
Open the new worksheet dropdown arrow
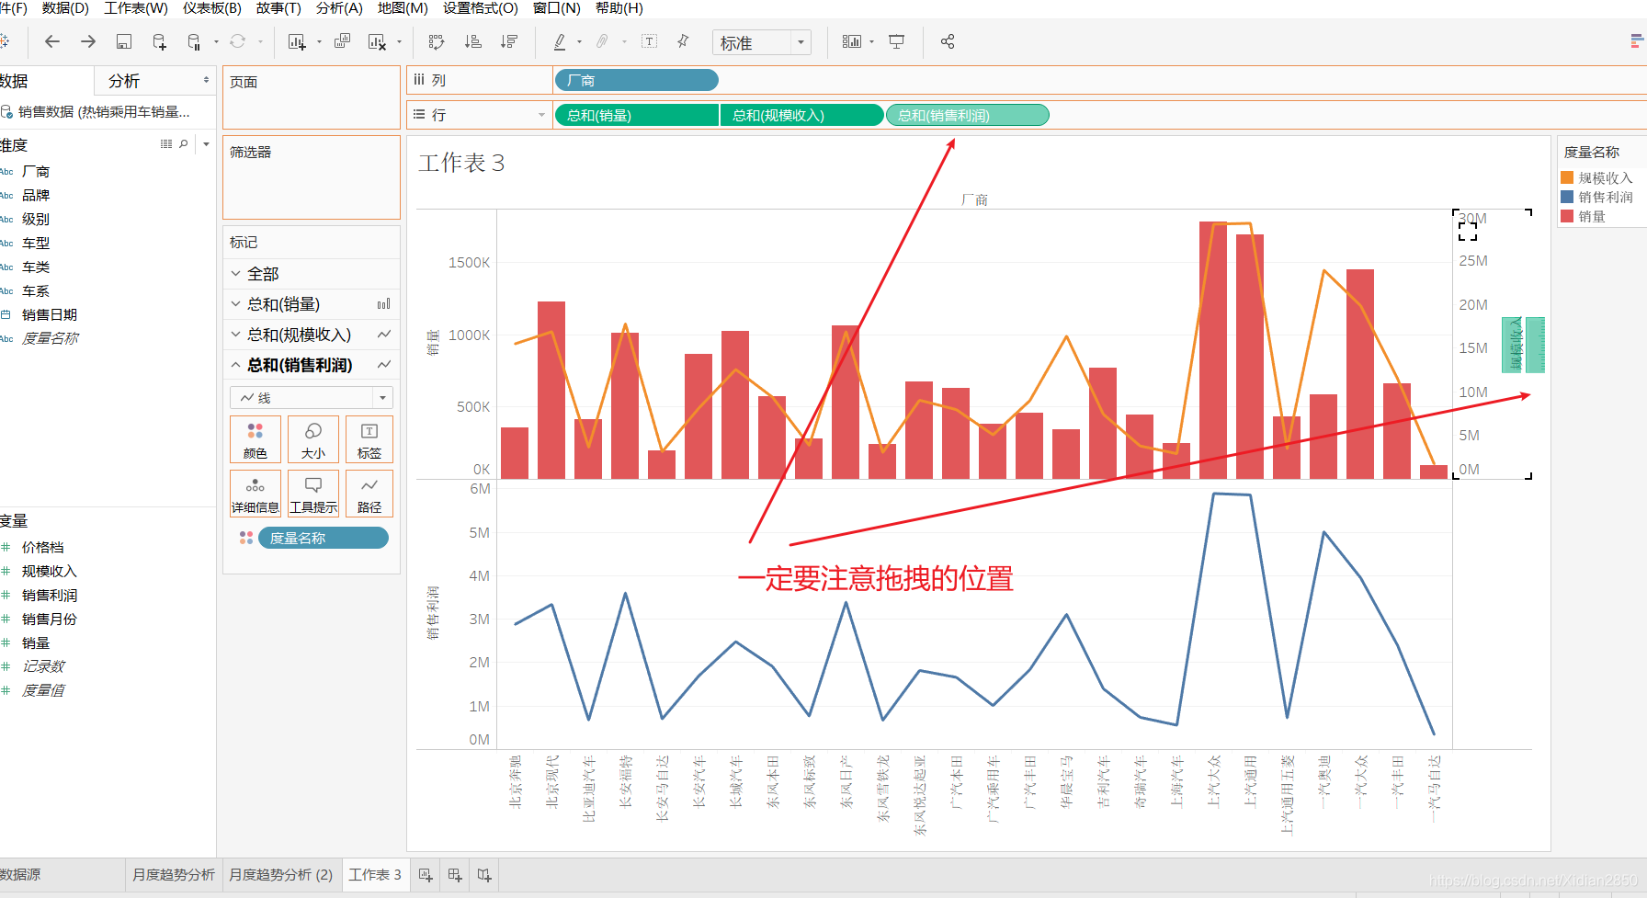pos(319,41)
